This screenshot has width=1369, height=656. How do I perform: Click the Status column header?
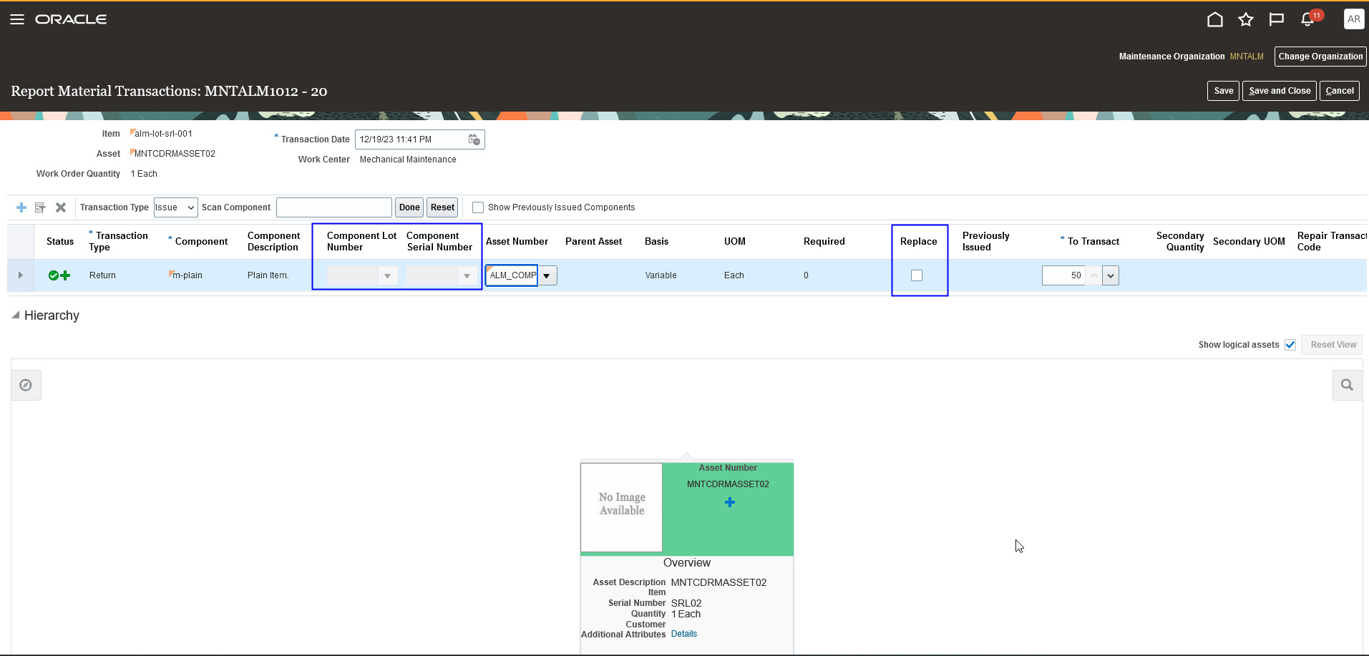(60, 242)
